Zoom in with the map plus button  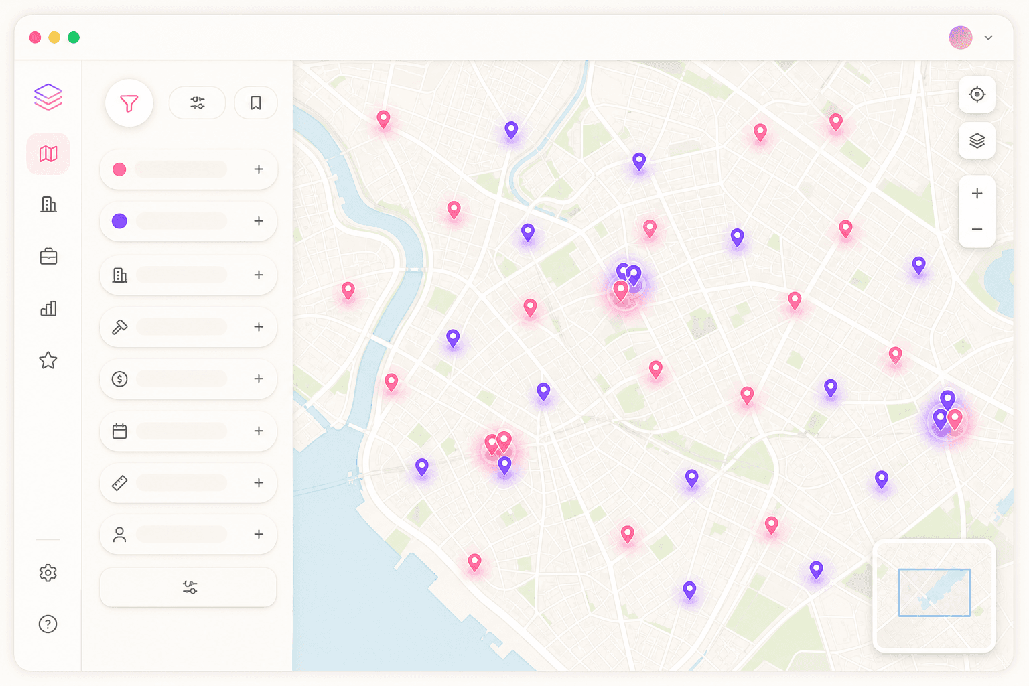tap(977, 194)
